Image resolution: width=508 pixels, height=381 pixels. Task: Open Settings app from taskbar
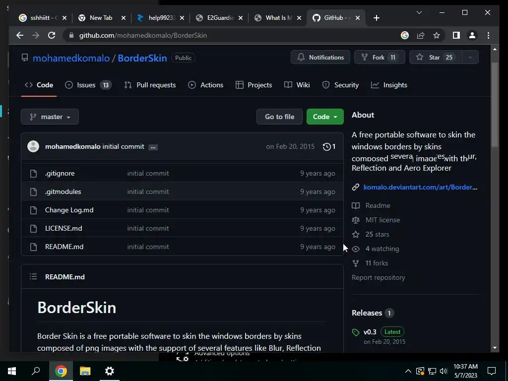coord(110,371)
